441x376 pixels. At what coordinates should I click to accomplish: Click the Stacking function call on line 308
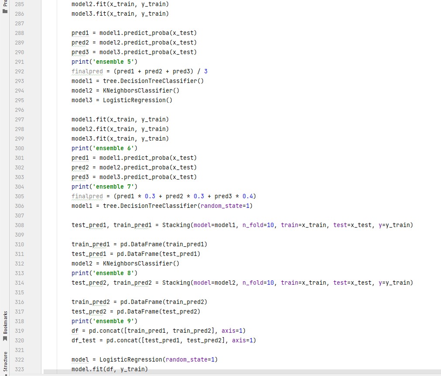(x=174, y=225)
